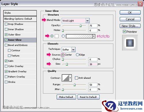Uncheck the Outer Glow checkbox
Screen dimensions: 144x112
click(6, 34)
